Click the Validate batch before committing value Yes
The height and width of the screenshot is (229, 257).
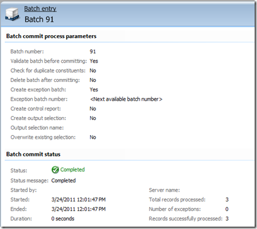coord(94,61)
